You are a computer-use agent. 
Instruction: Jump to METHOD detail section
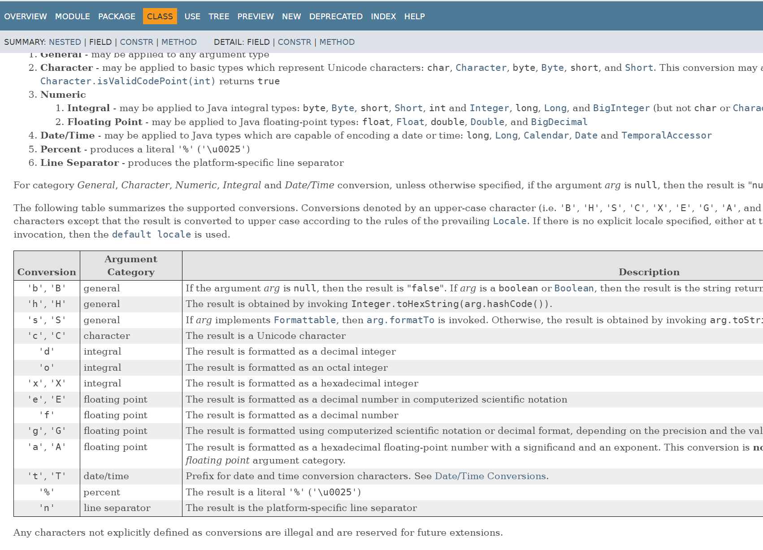[x=337, y=42]
